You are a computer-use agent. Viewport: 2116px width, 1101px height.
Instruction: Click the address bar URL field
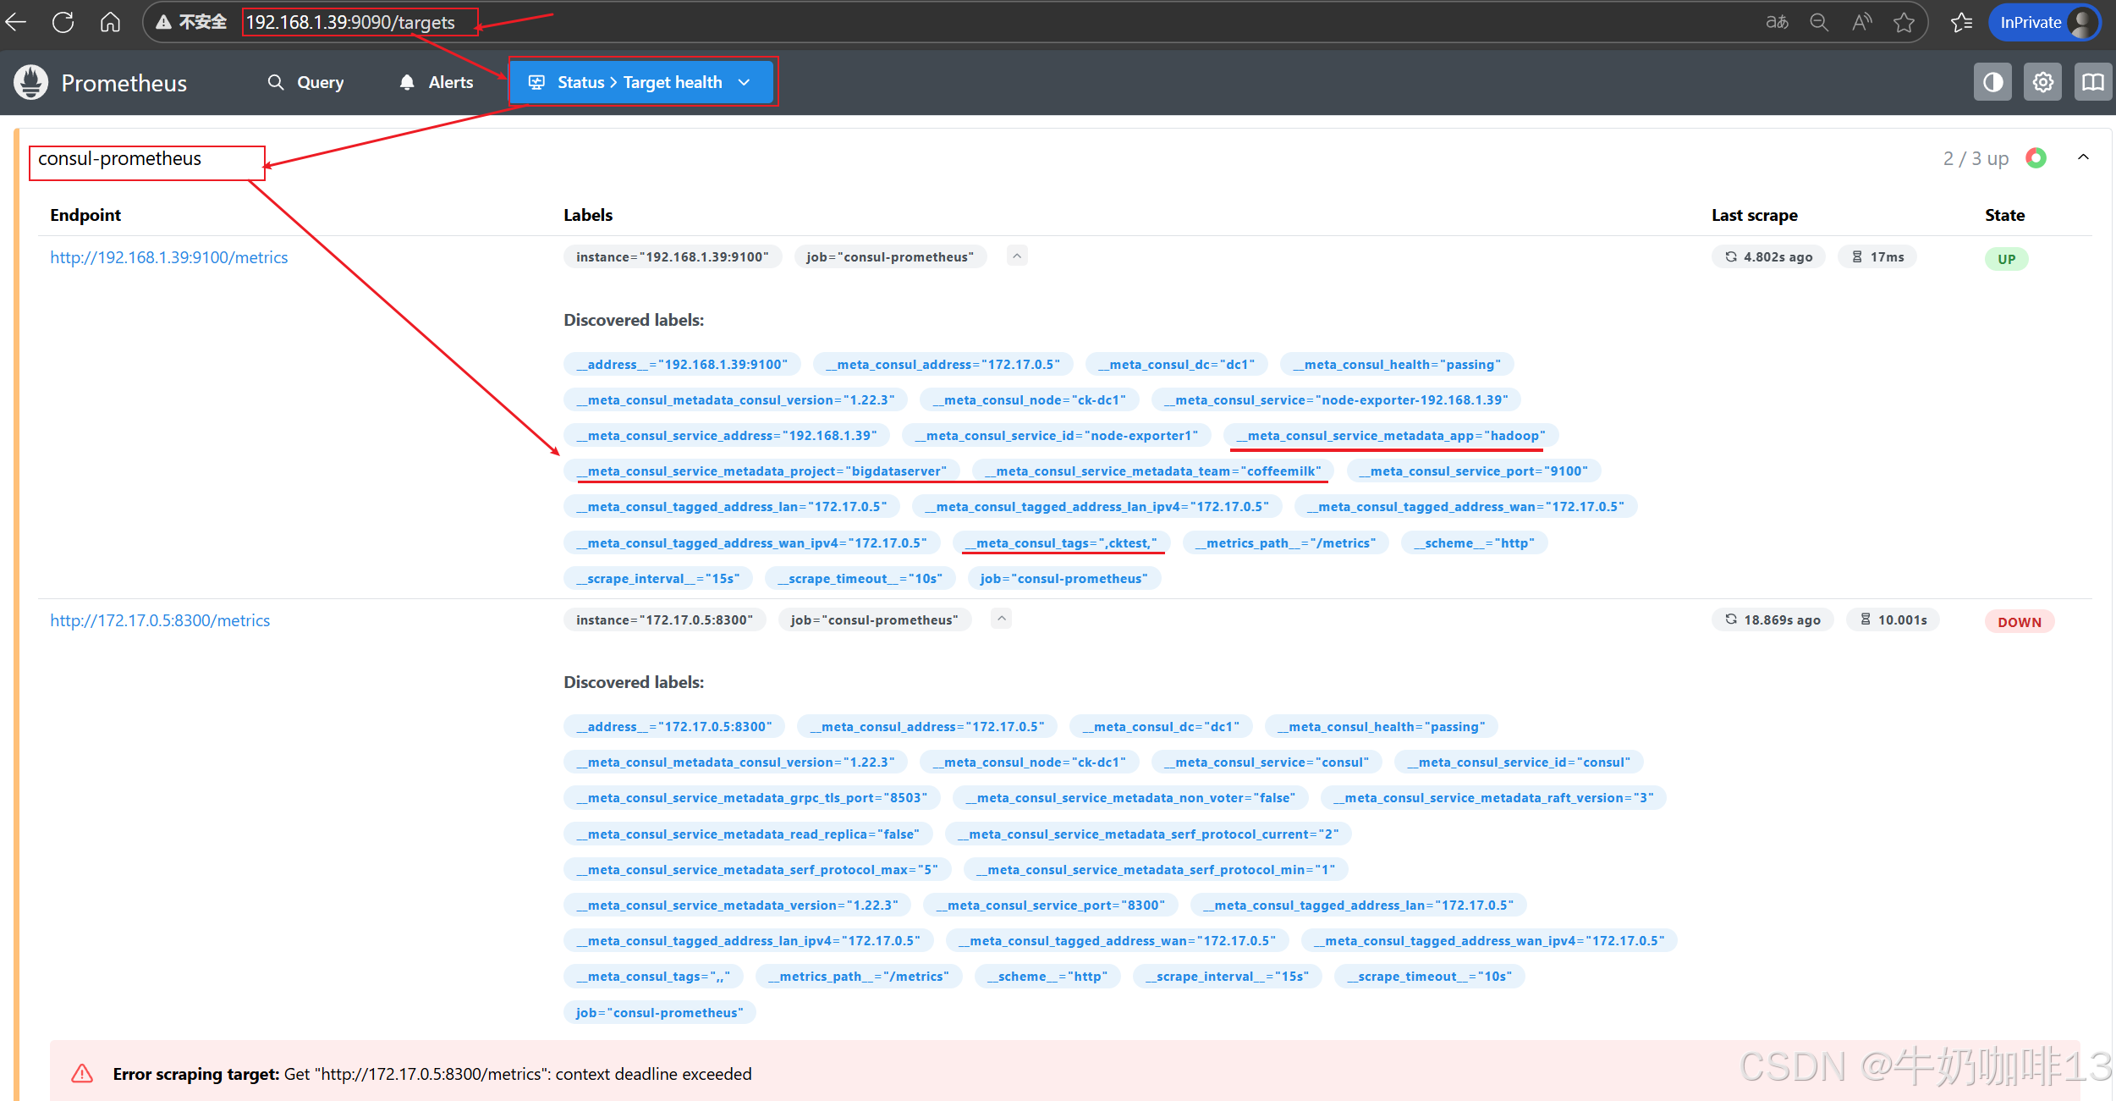point(350,22)
